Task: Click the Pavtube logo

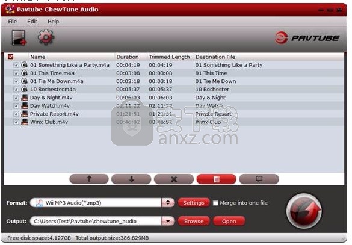Action: 307,38
